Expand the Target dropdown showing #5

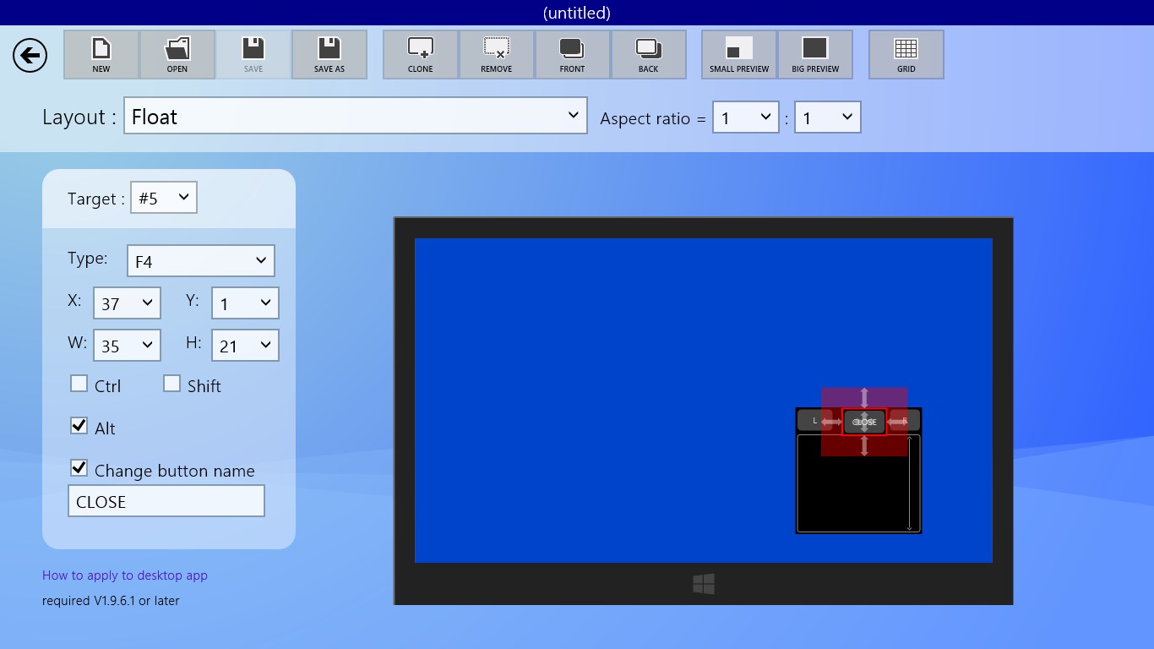164,198
